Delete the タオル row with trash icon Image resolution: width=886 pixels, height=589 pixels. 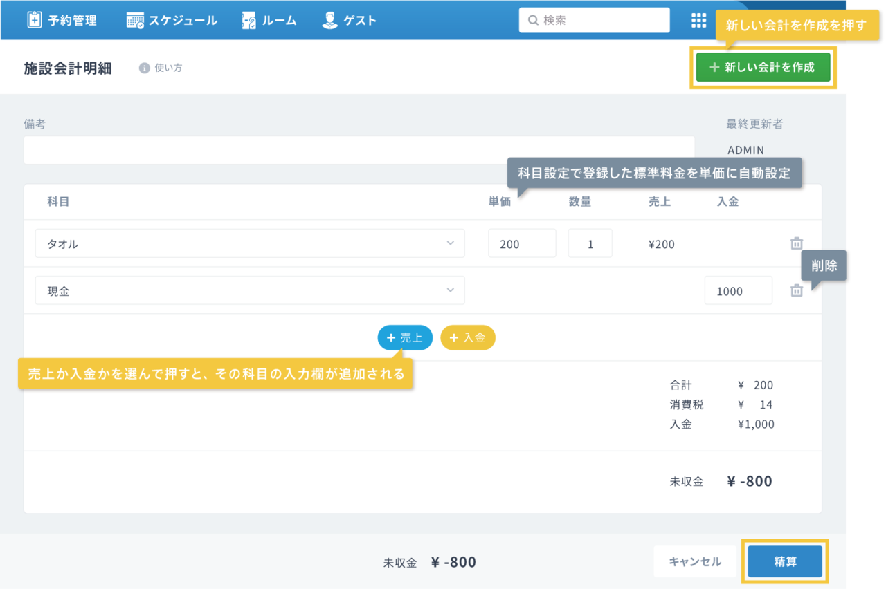point(797,243)
